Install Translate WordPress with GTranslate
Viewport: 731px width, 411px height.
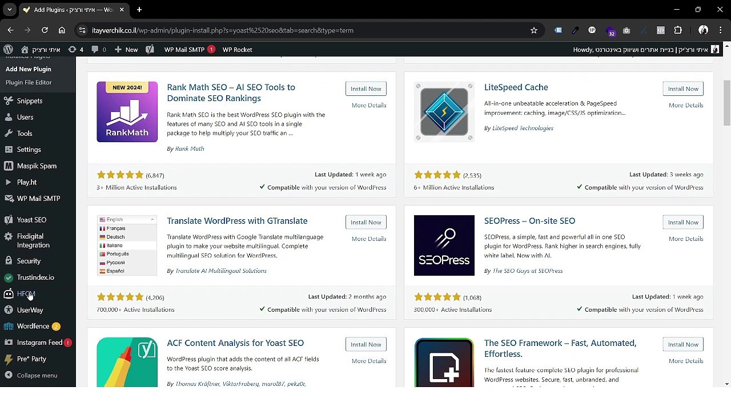point(365,222)
